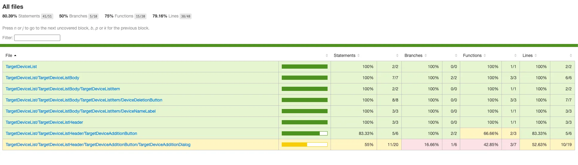Click sort icon beside Branches header
The image size is (578, 165).
(426, 56)
